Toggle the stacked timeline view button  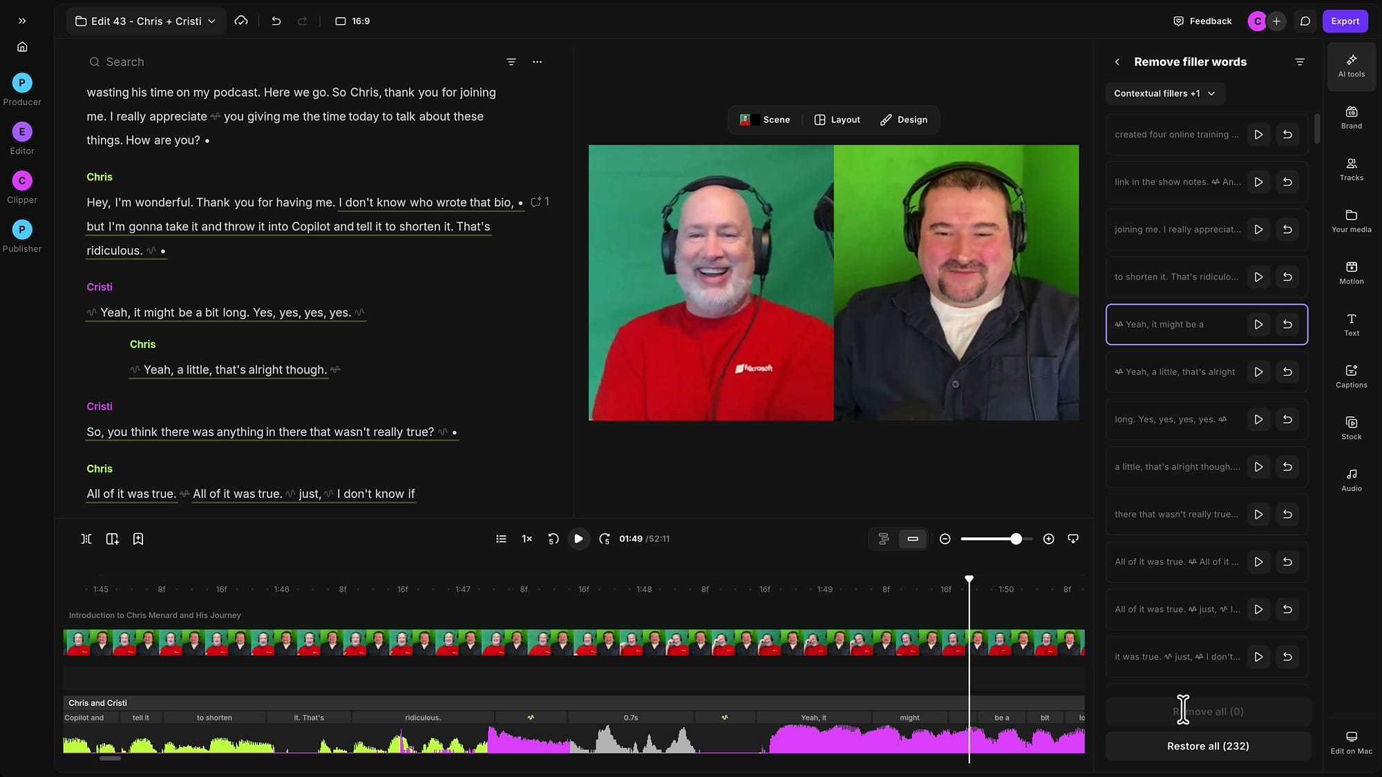point(884,539)
